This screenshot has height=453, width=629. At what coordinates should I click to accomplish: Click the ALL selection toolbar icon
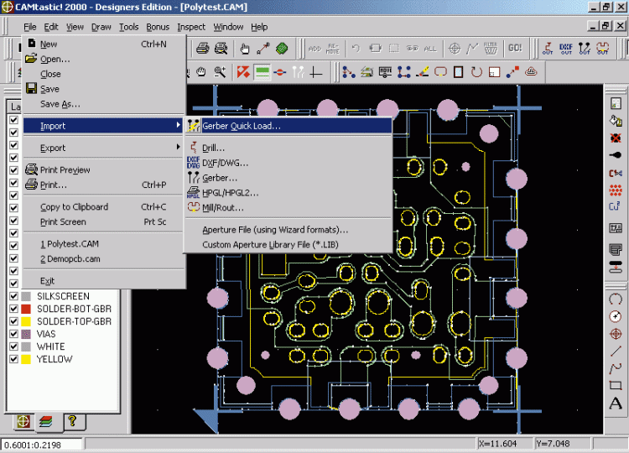(430, 49)
